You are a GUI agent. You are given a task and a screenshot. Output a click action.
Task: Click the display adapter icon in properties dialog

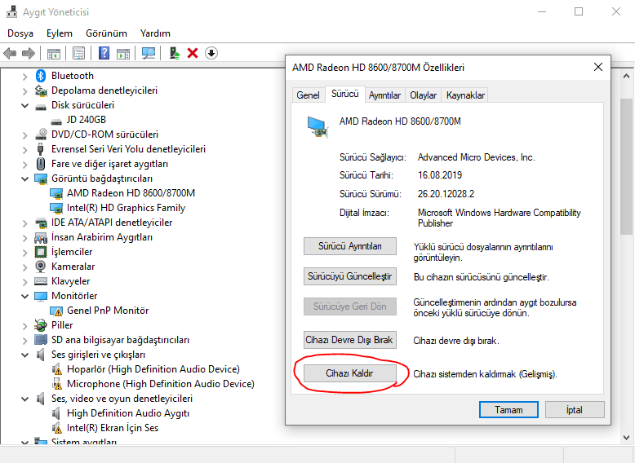tap(317, 127)
